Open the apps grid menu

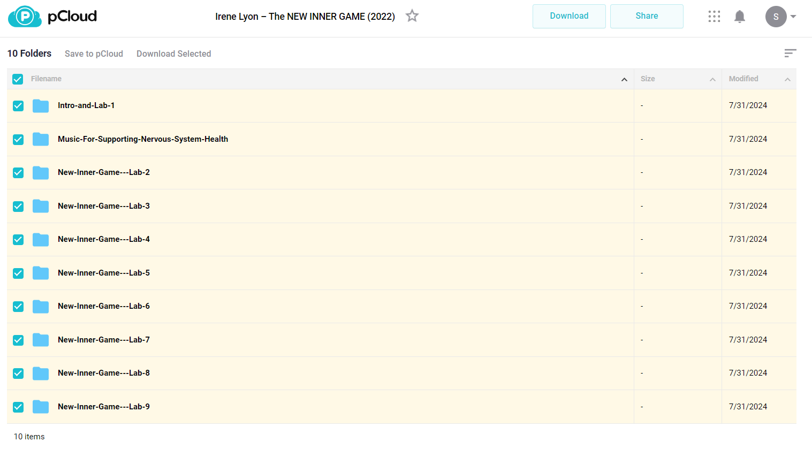pyautogui.click(x=714, y=17)
